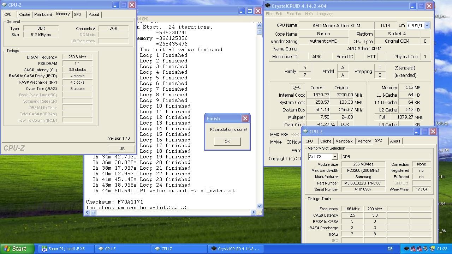
Task: Click Super PI vertical scrollbar down arrow
Action: tap(260, 206)
